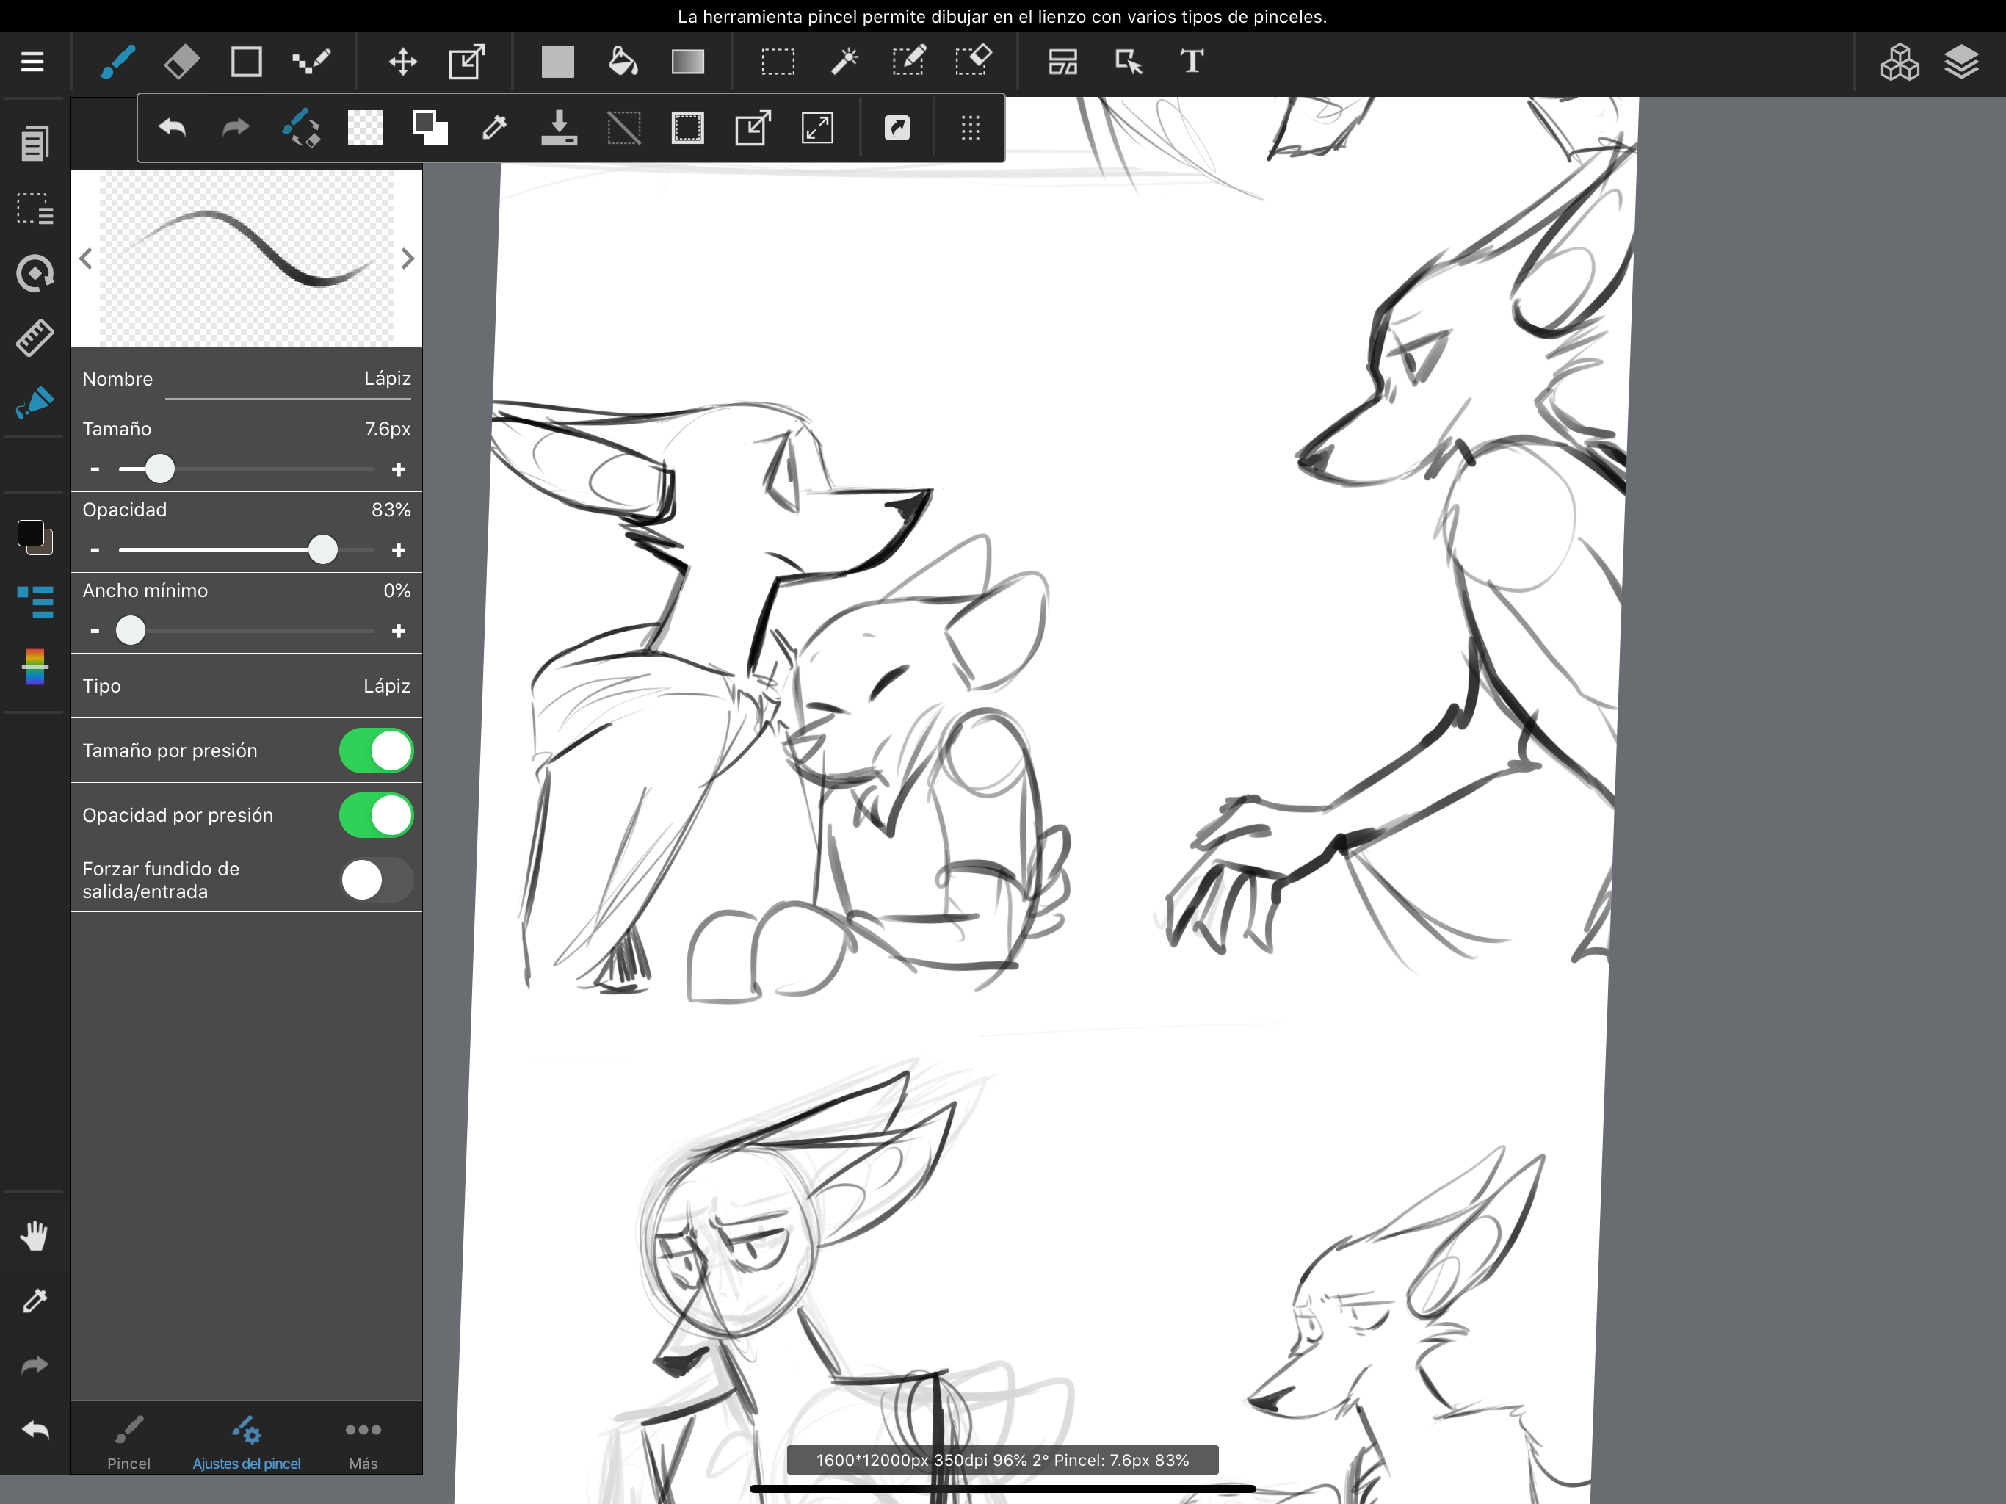Click the eyedropper in the shortcut bar
This screenshot has width=2006, height=1504.
coord(494,128)
